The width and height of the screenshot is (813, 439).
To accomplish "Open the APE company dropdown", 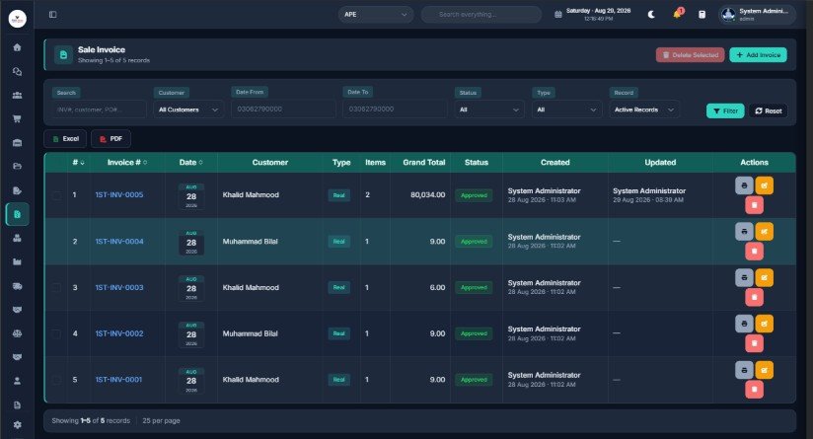I will [x=376, y=15].
